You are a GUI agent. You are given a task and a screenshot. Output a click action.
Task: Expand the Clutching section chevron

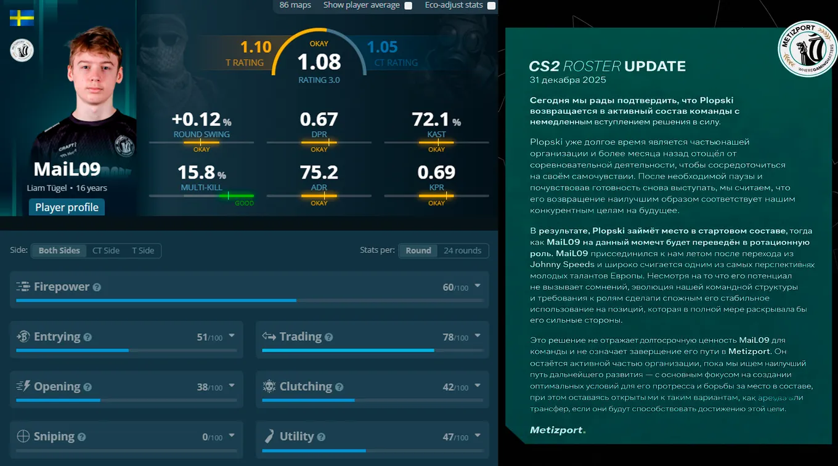(x=478, y=385)
